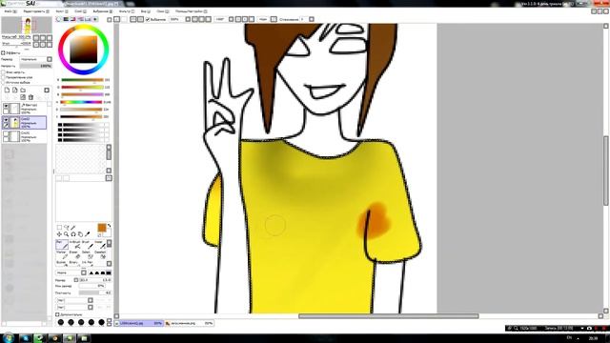Select the Ink Pen tool

pyautogui.click(x=89, y=263)
